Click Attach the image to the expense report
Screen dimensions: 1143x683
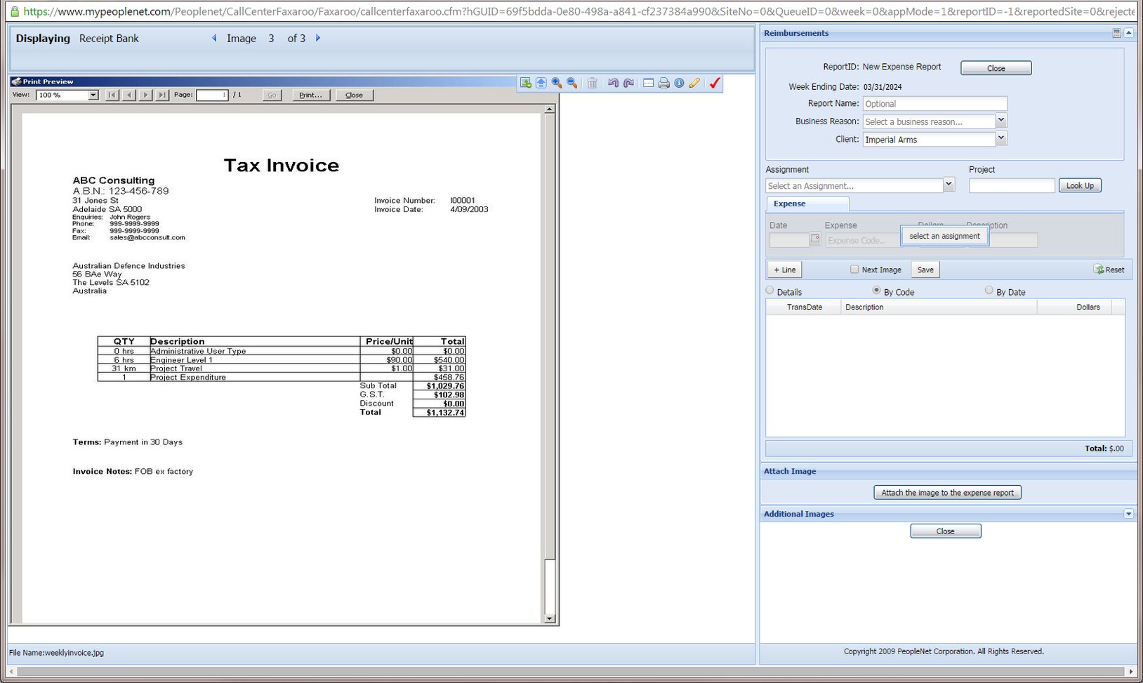click(946, 492)
